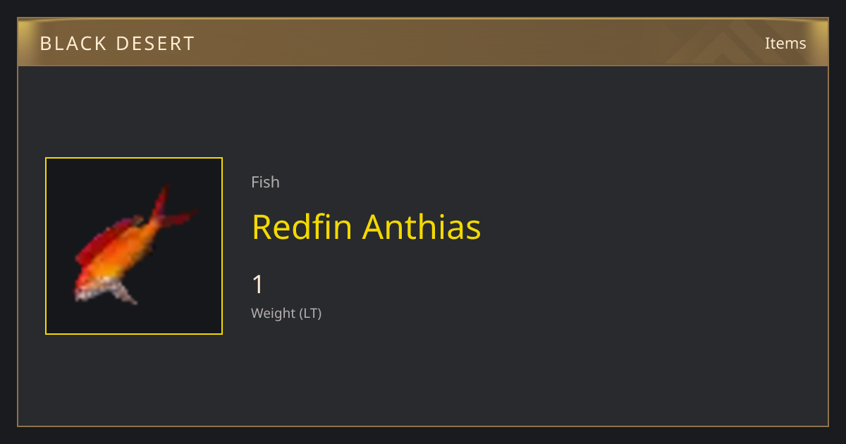Click the Redfin Anthias fish icon
The width and height of the screenshot is (846, 444).
(134, 245)
